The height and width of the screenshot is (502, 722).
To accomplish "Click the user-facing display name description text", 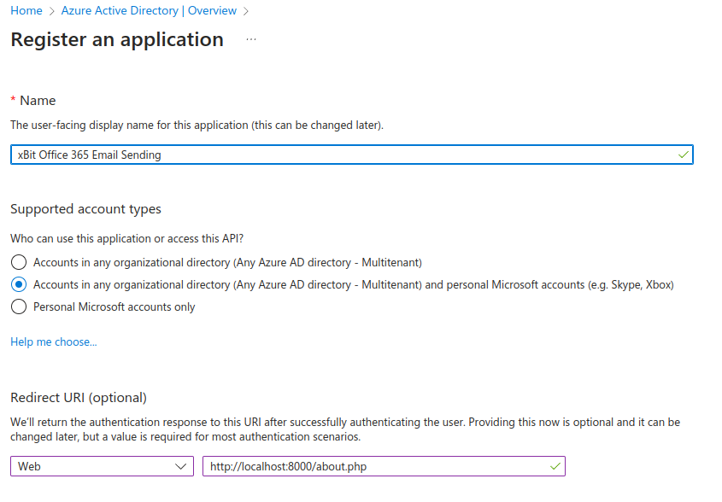I will click(x=197, y=125).
